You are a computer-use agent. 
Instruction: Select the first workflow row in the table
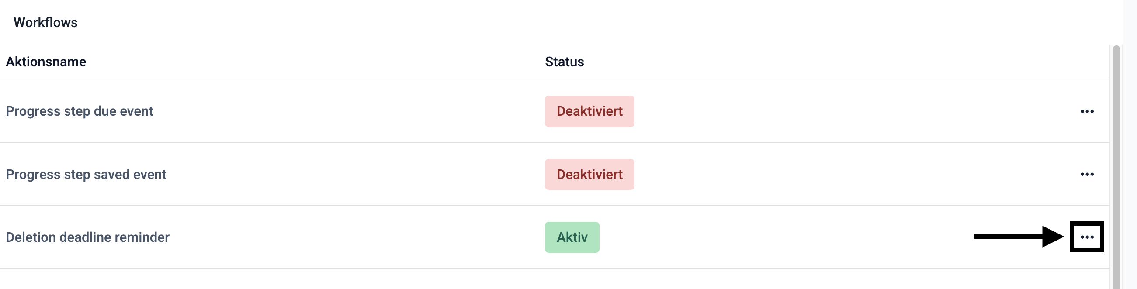click(353, 111)
